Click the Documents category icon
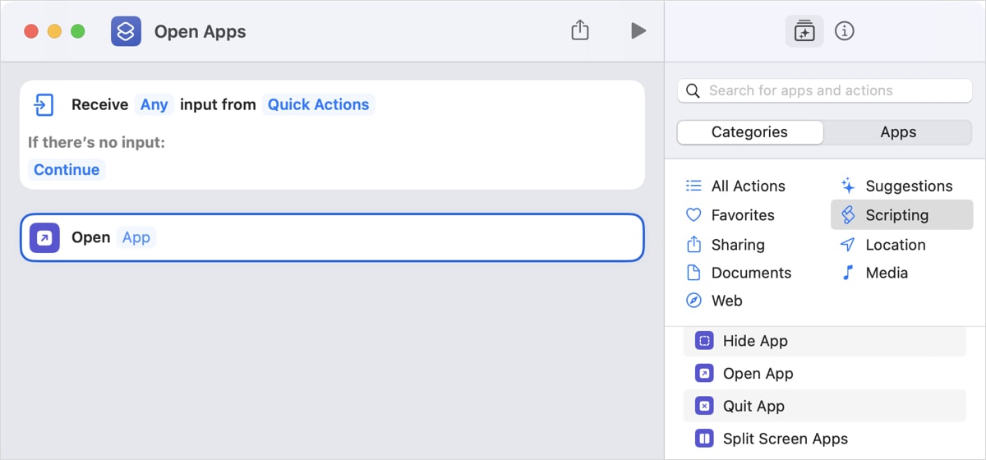 693,273
